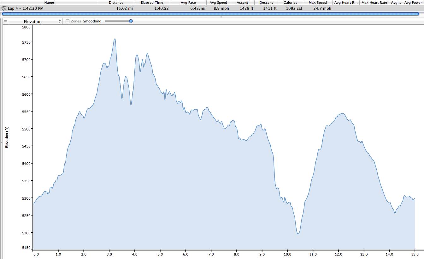Click the Max Heart Rate column header

375,3
